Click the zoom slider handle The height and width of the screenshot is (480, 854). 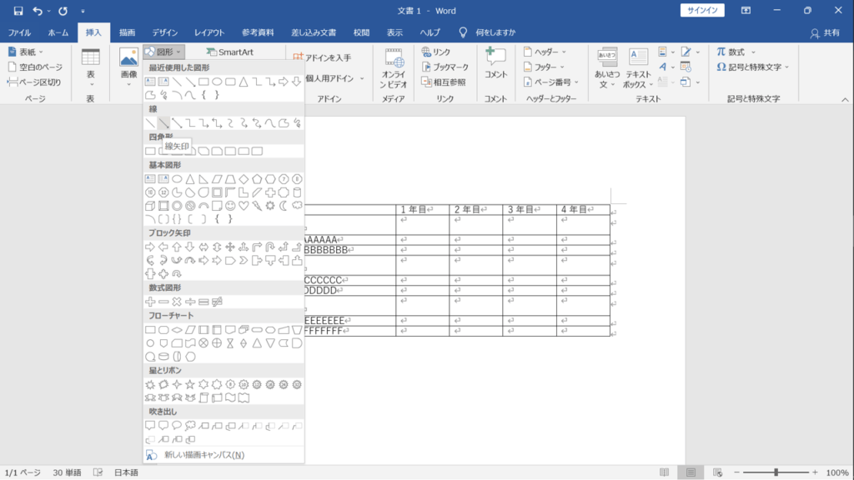point(776,472)
